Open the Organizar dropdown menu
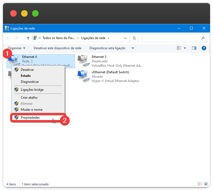This screenshot has width=213, height=190. (16, 48)
